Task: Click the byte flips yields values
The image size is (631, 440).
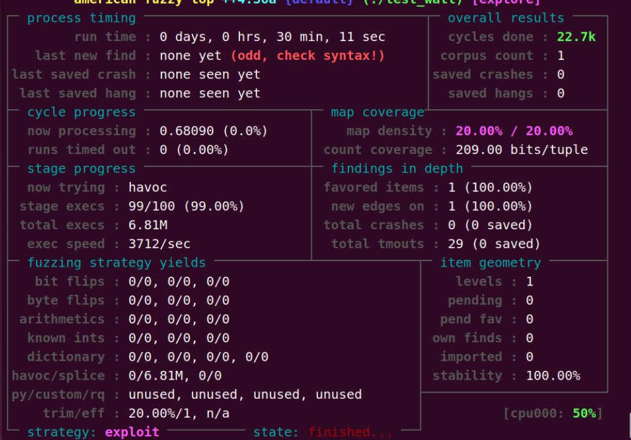Action: tap(179, 300)
